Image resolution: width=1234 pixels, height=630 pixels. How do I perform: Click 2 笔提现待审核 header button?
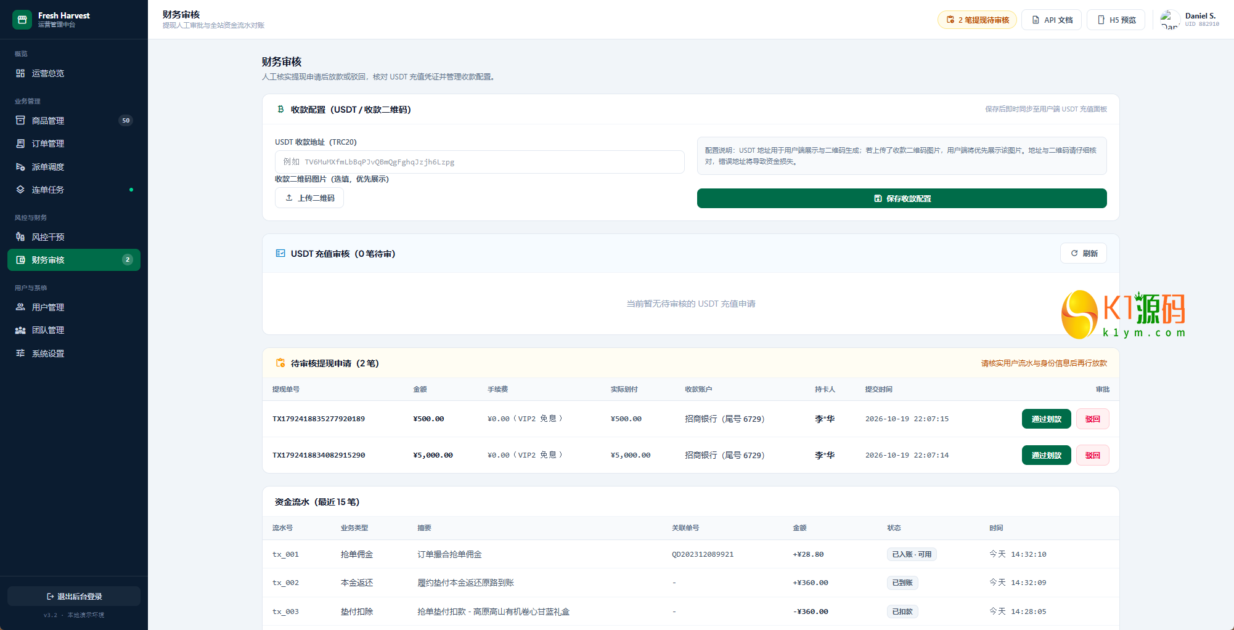977,20
